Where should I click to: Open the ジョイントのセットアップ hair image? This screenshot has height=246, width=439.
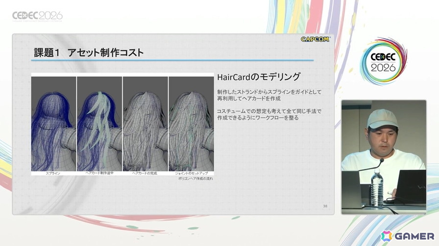191,124
